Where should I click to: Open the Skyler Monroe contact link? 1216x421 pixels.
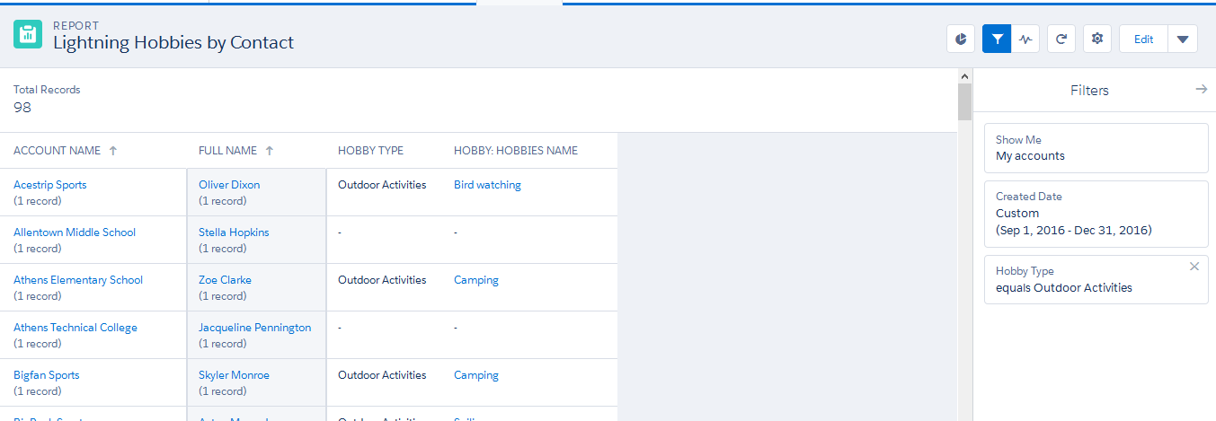pyautogui.click(x=234, y=375)
